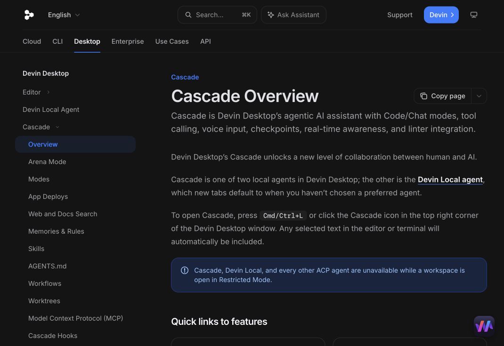Open the English language dropdown
This screenshot has width=504, height=346.
click(64, 15)
